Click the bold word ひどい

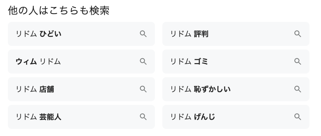[x=50, y=34]
